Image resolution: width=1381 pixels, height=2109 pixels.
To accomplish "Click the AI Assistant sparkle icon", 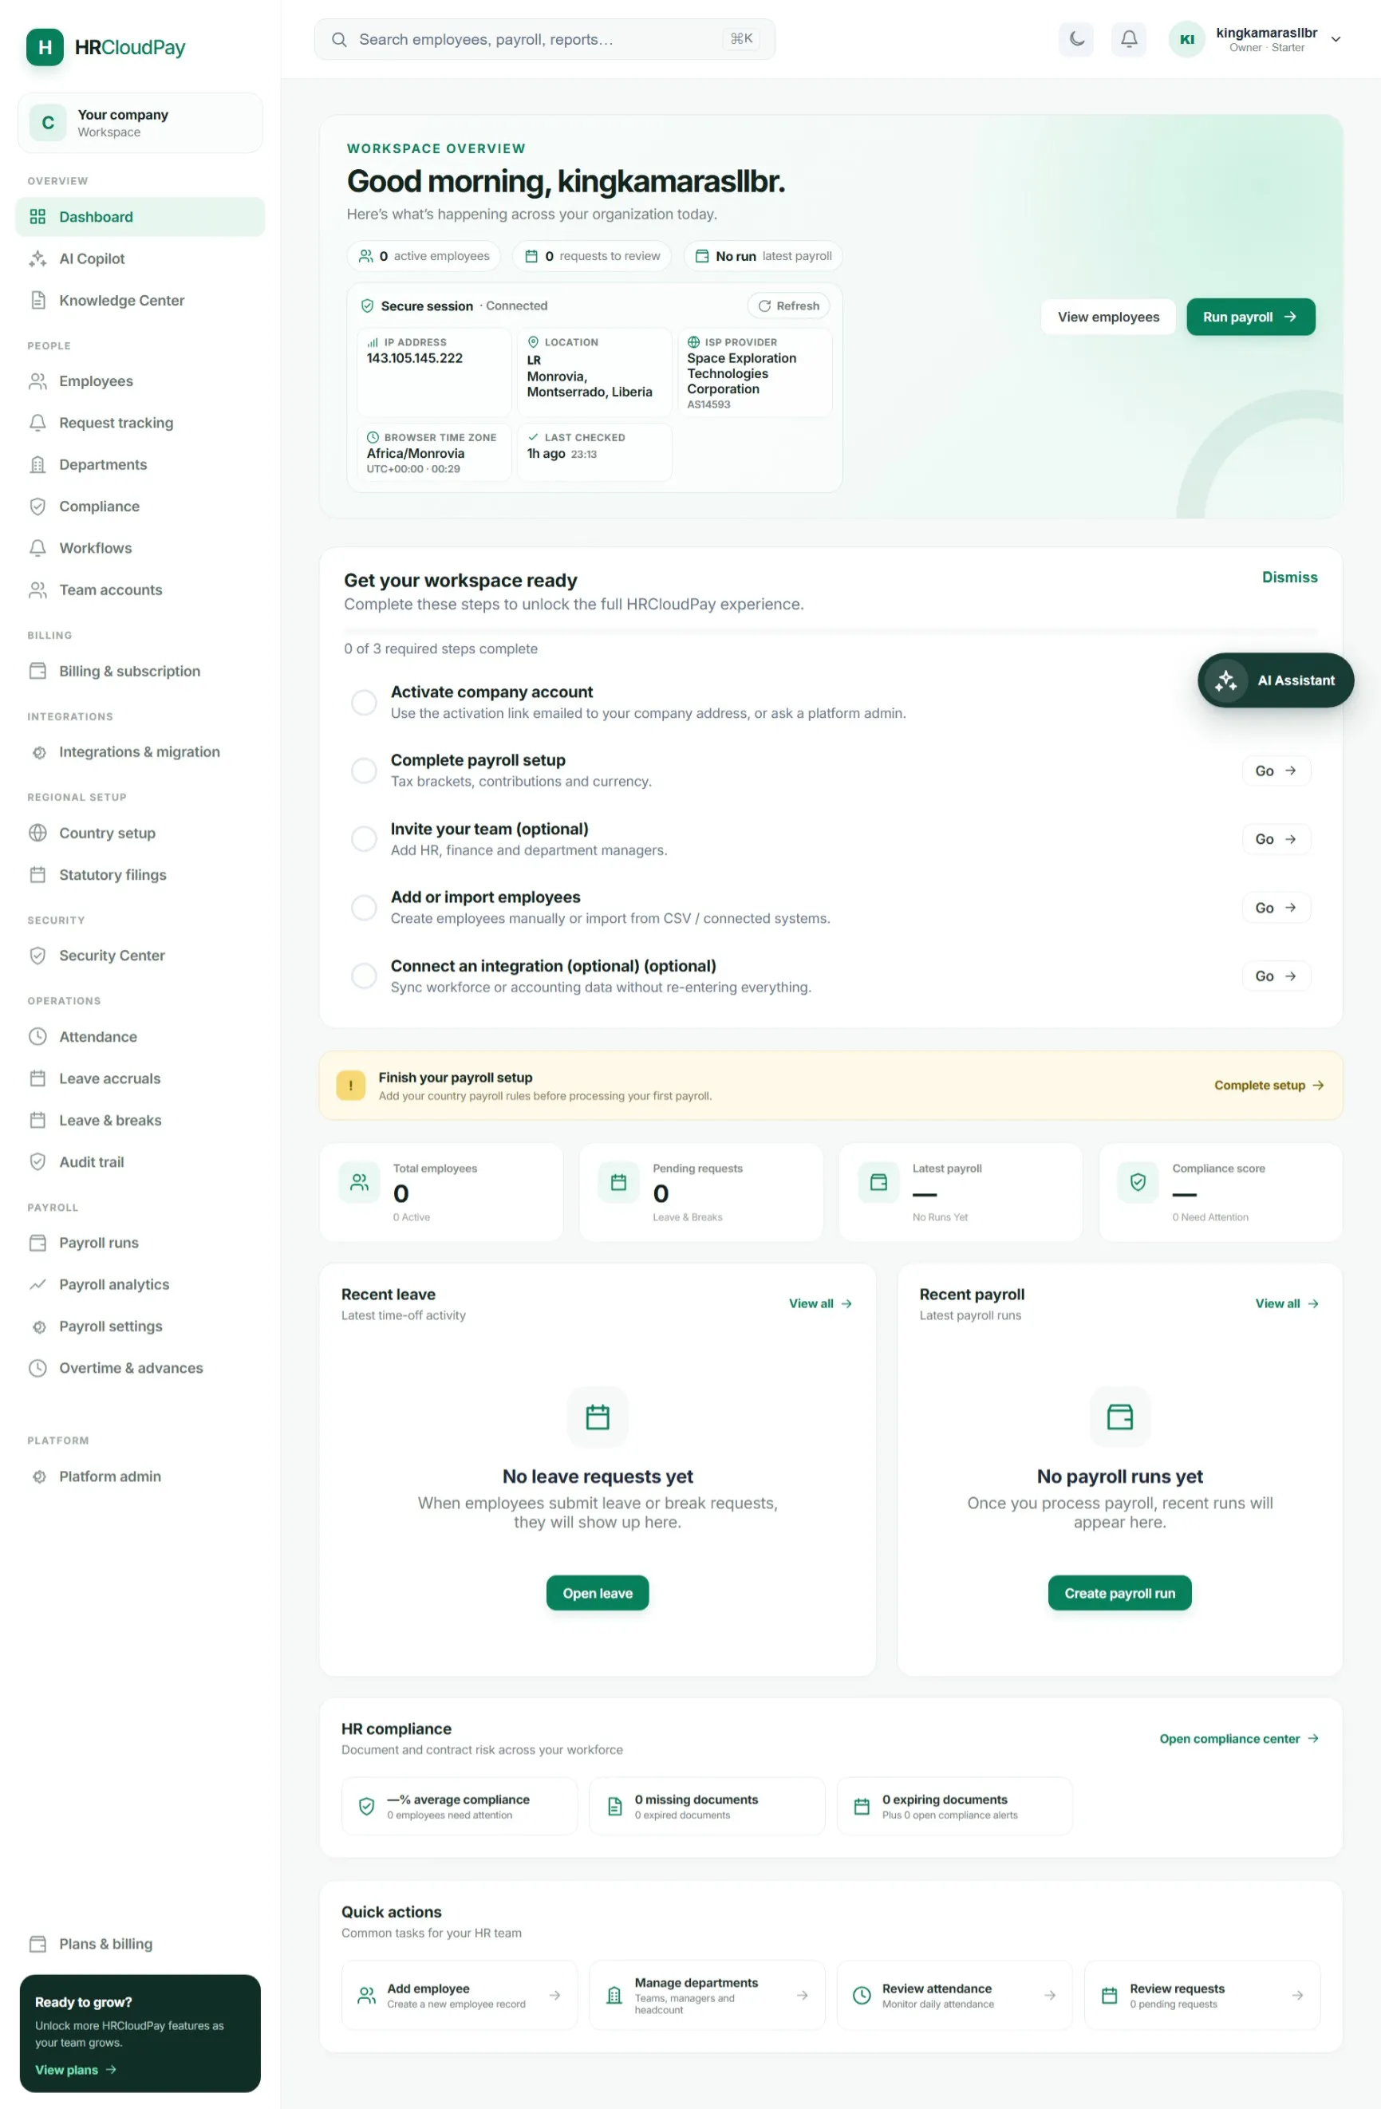I will [1226, 680].
